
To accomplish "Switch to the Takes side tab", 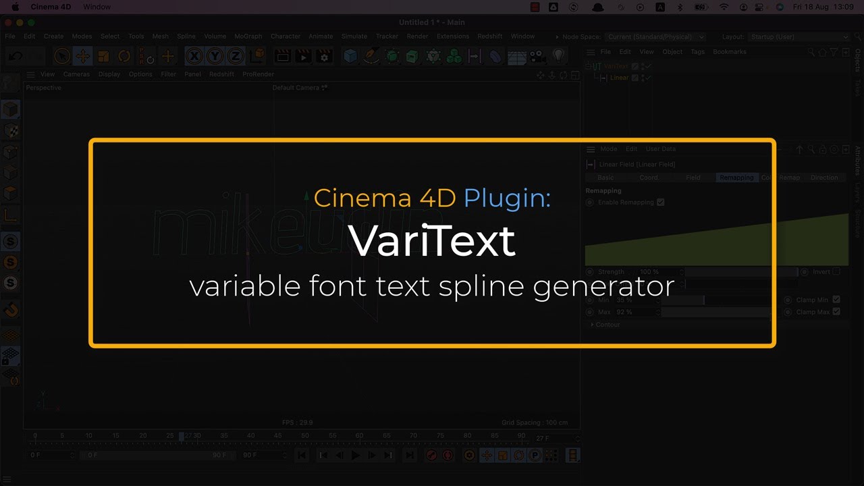I will click(x=858, y=87).
